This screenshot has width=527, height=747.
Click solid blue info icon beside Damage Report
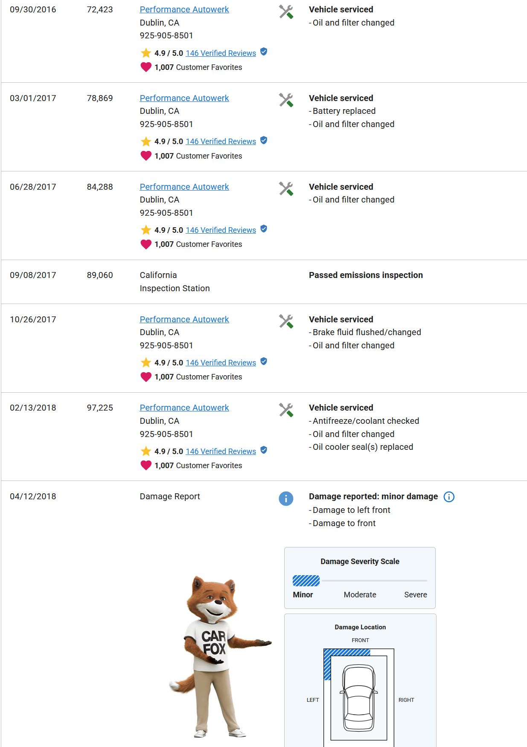click(286, 498)
